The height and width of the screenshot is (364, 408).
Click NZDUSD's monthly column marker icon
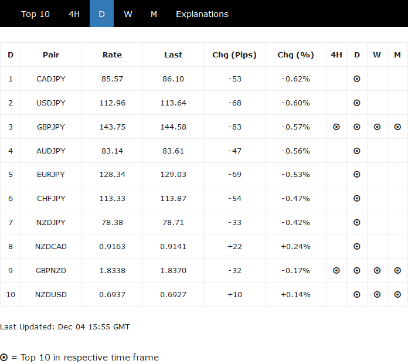click(397, 295)
